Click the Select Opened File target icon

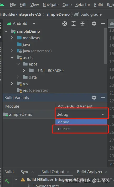pos(65,24)
